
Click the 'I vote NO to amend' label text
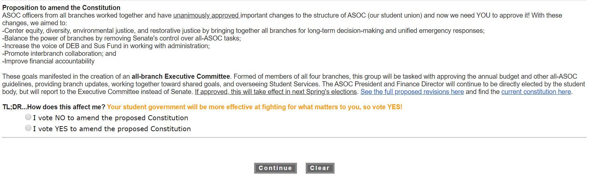pos(110,118)
